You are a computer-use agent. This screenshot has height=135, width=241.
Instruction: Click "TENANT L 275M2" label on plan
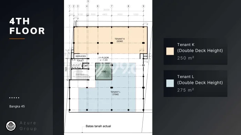pyautogui.click(x=115, y=93)
